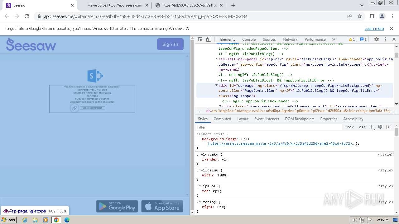Switch to the bfb53043 browser tab

tap(189, 5)
